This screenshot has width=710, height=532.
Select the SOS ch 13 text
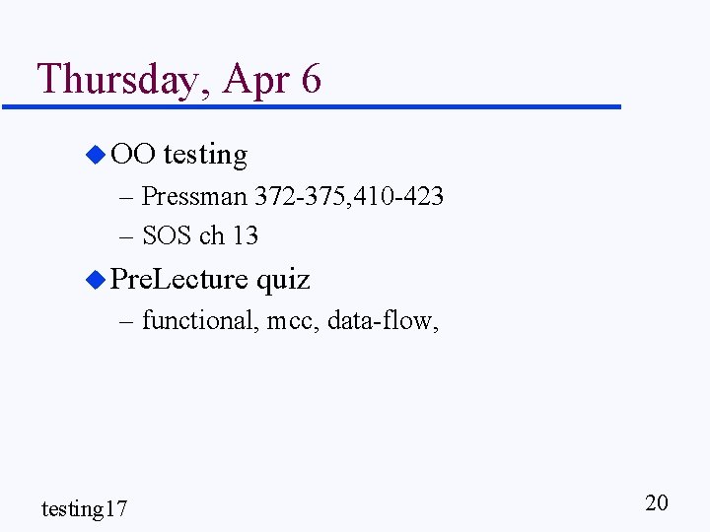click(x=200, y=235)
